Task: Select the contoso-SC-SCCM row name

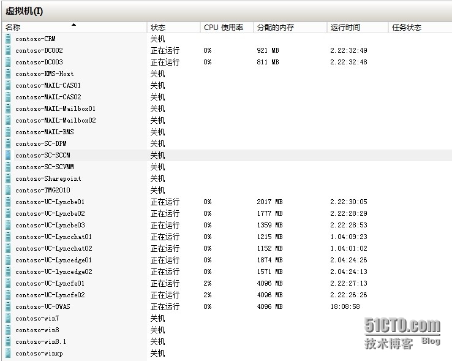Action: coord(43,155)
